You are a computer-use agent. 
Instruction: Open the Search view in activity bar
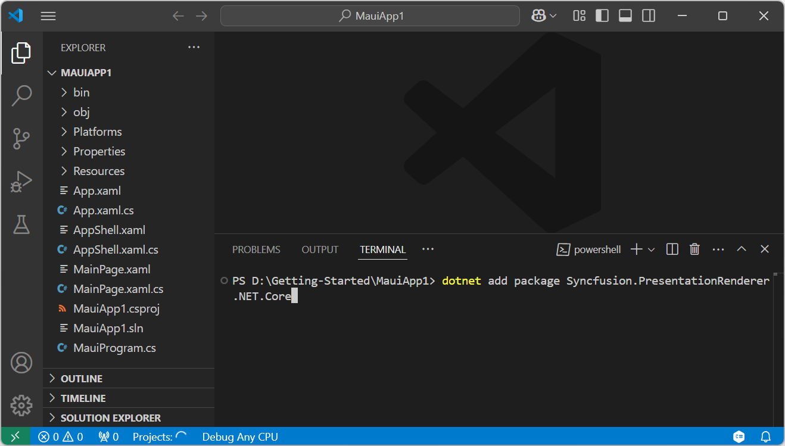[21, 95]
